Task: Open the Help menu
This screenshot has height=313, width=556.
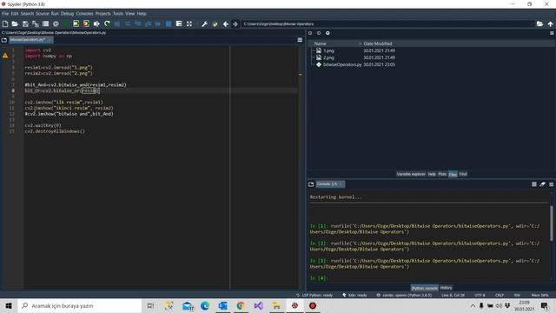Action: click(x=142, y=14)
